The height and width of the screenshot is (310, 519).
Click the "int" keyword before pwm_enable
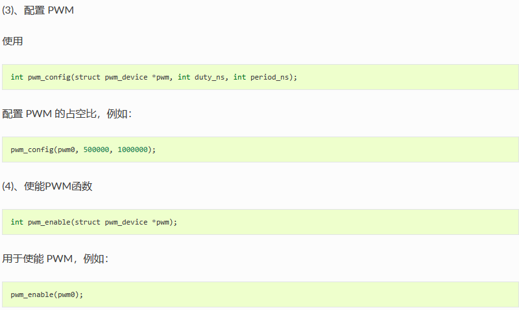pyautogui.click(x=17, y=222)
